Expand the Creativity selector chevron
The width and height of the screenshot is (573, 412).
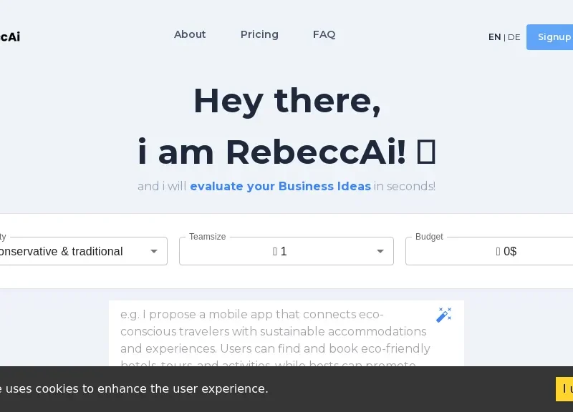pyautogui.click(x=154, y=251)
